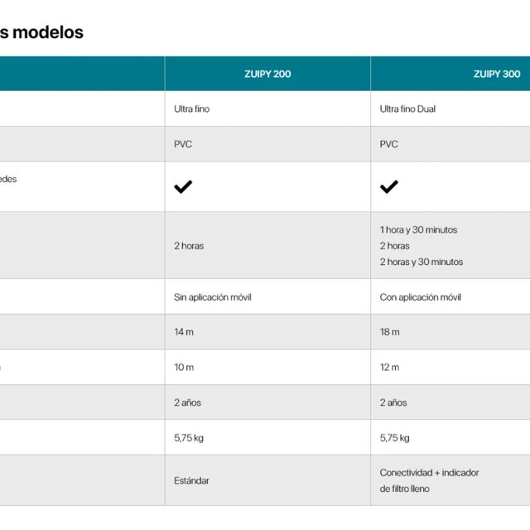
Task: Click the '5,75 kg' weight under ZUIPY 200
Action: [189, 438]
